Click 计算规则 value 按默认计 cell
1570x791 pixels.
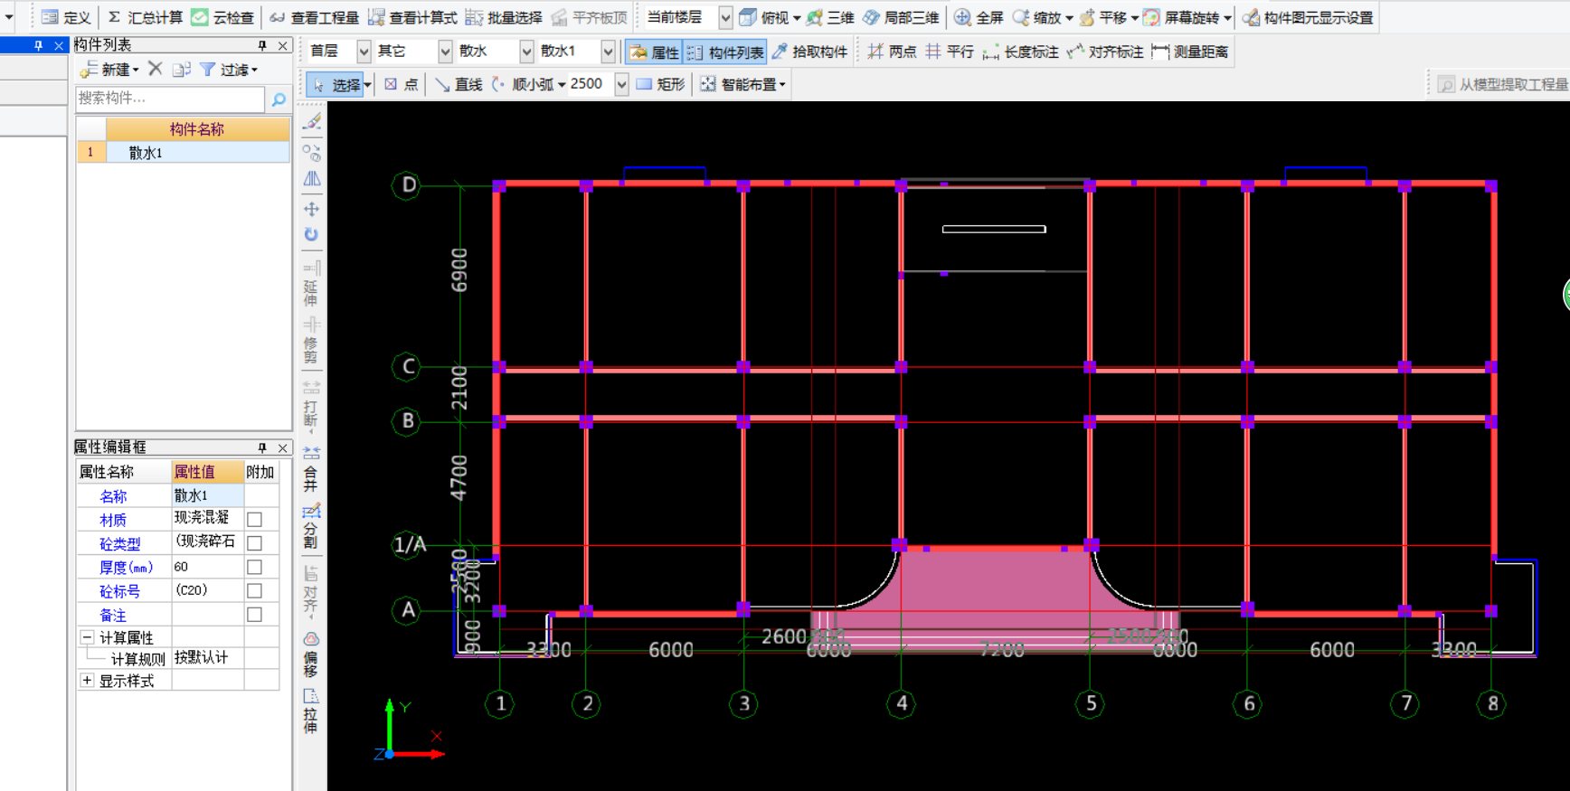point(207,658)
